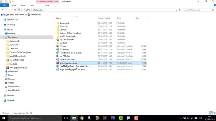This screenshot has height=121, width=216.
Task: Sort by the Name column header
Action: coord(59,18)
